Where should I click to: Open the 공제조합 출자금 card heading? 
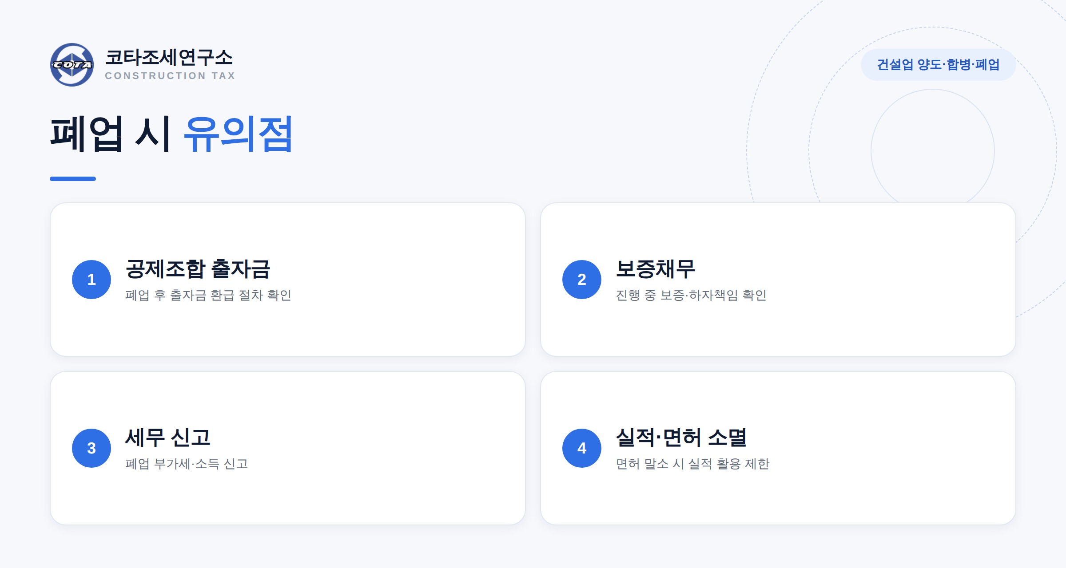click(x=198, y=269)
